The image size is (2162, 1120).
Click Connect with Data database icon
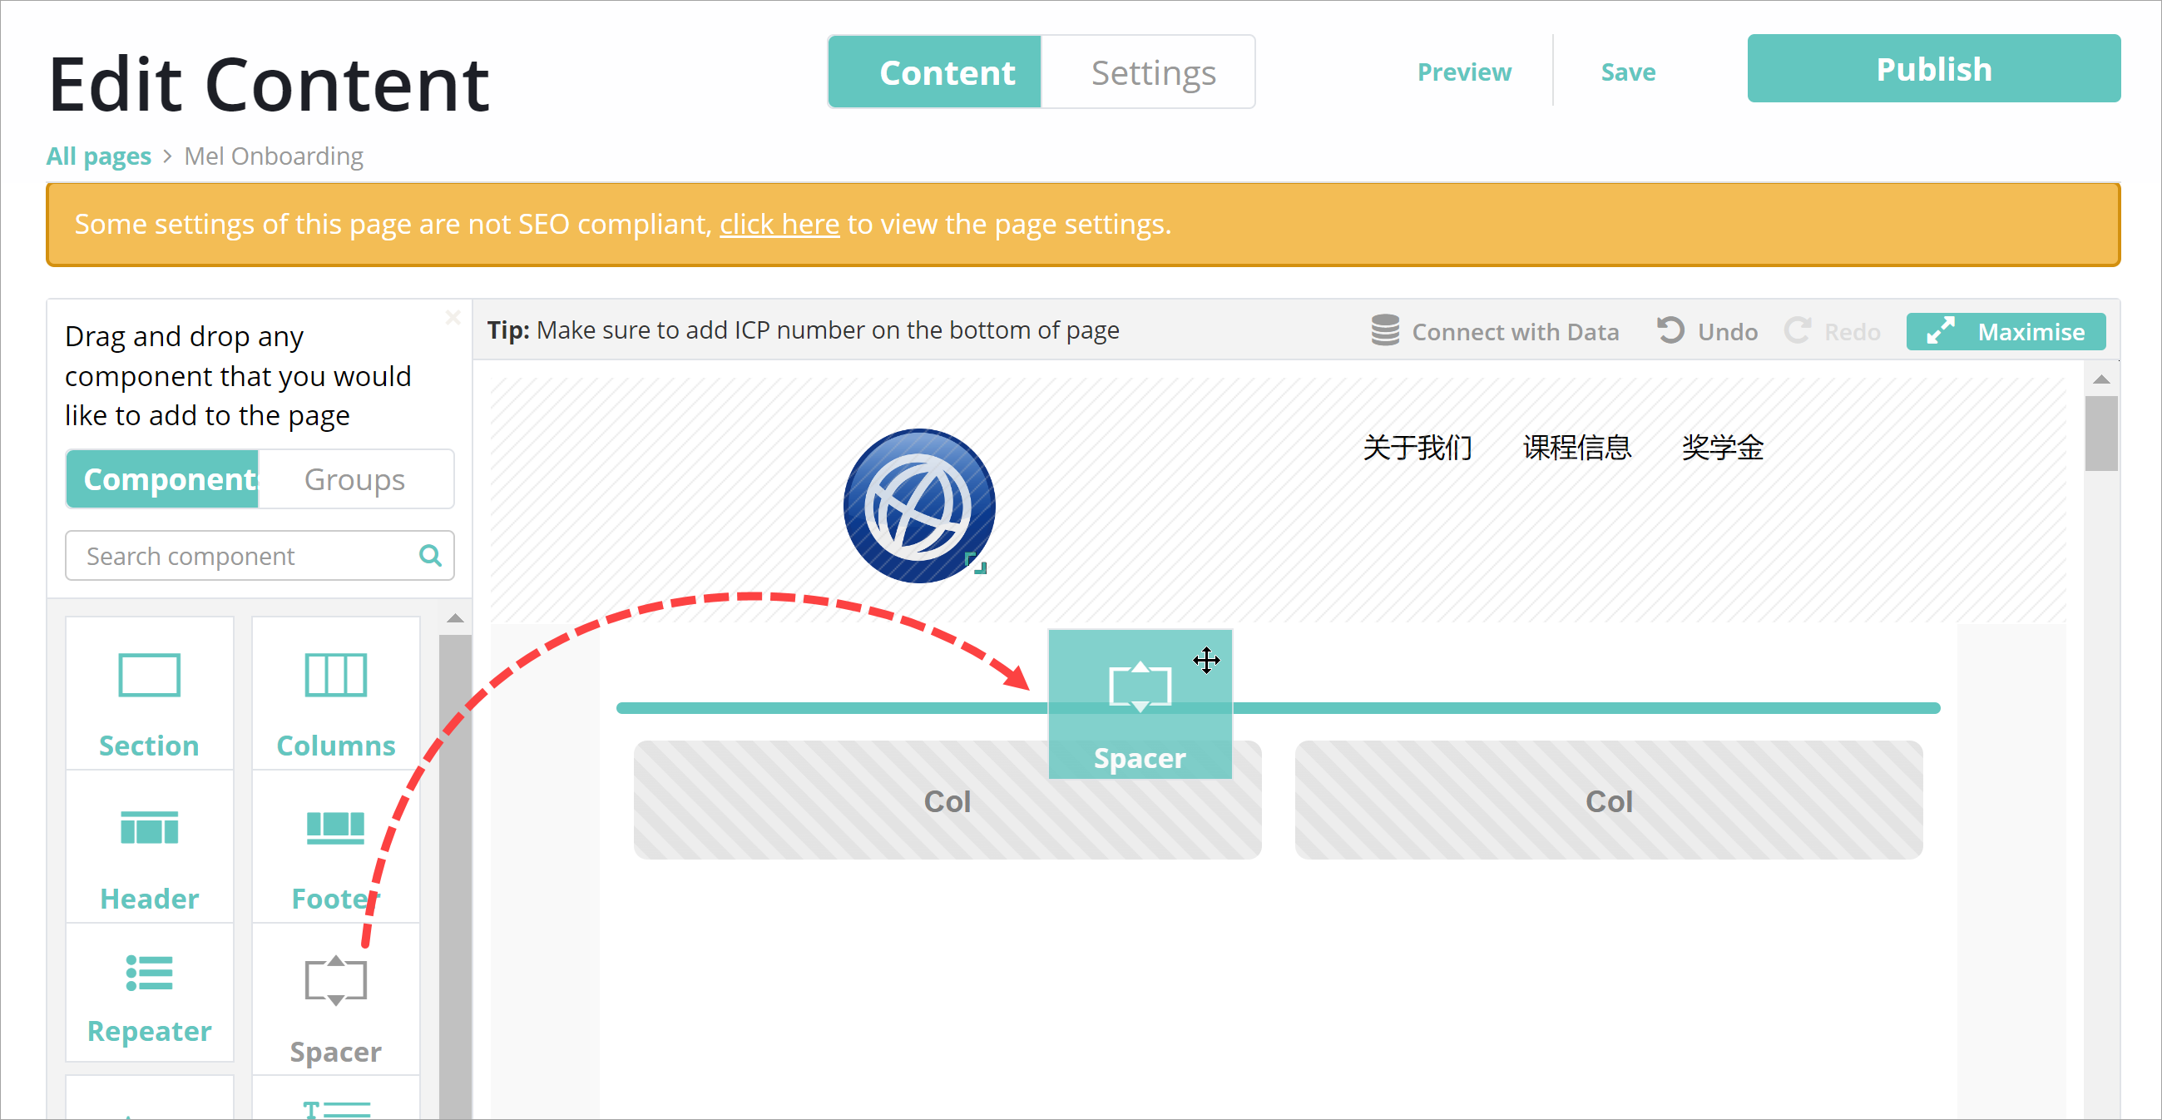1385,331
